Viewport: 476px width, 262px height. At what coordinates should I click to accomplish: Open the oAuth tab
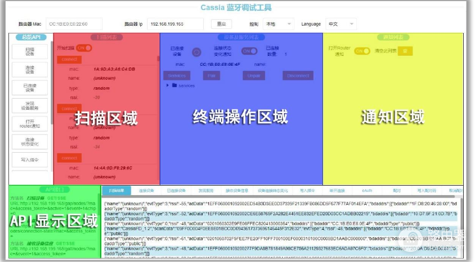pos(367,191)
